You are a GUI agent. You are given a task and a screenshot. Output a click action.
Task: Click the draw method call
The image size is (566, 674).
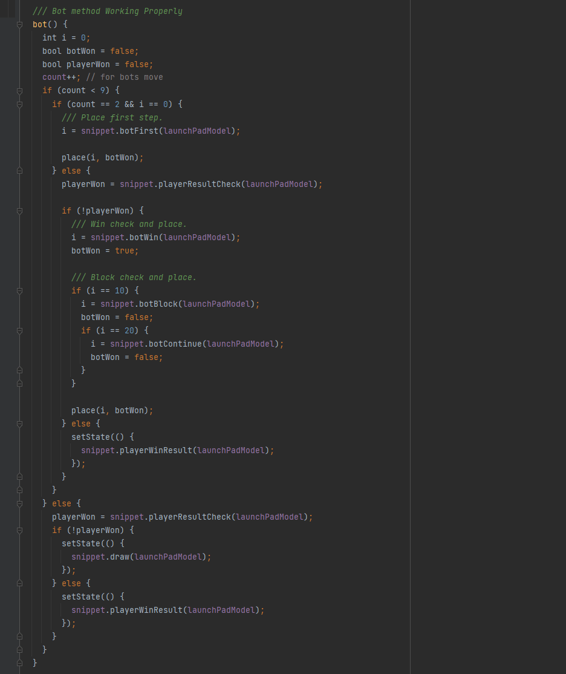pyautogui.click(x=120, y=557)
